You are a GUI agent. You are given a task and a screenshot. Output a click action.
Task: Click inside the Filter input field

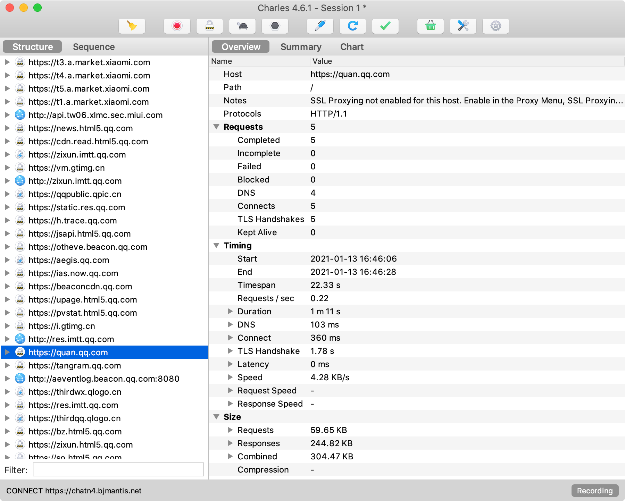pyautogui.click(x=118, y=469)
